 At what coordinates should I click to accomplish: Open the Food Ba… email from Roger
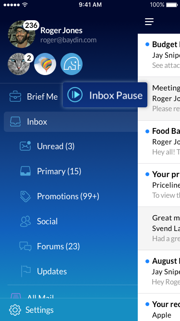point(159,142)
